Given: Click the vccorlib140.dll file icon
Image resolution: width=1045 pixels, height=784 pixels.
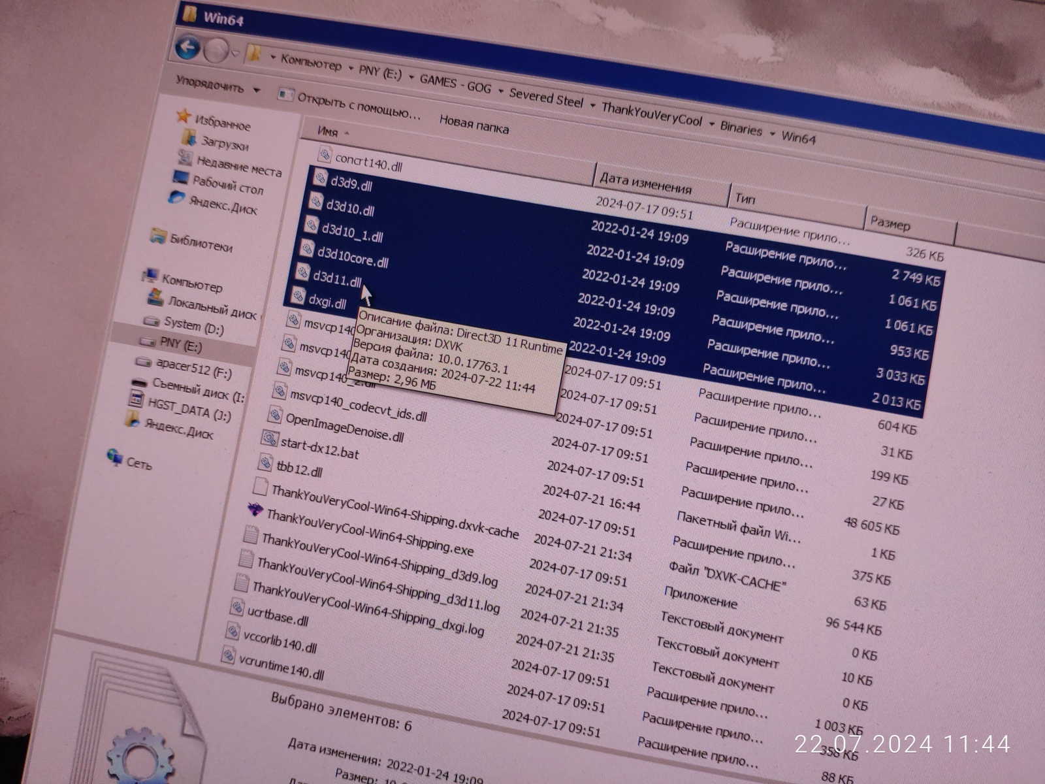Looking at the screenshot, I should (233, 631).
